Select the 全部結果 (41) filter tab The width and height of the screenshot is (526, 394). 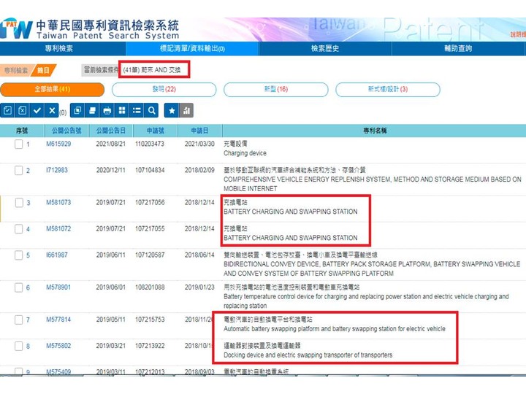[x=53, y=89]
